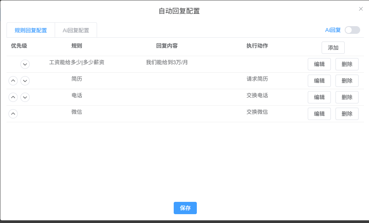Delete the 微信 rule
Screen dimensions: 369x223
click(x=347, y=114)
